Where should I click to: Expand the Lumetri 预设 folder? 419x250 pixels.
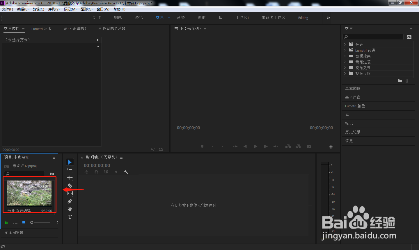coord(345,50)
